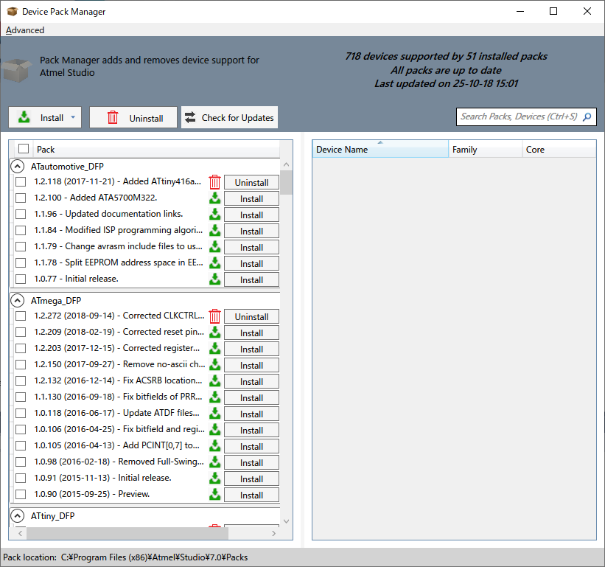Click the vertical scrollbar thumb of pack list

[x=286, y=183]
